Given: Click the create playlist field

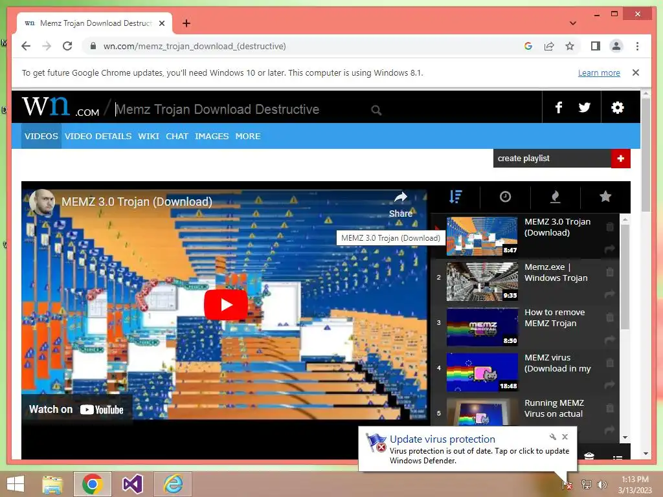Looking at the screenshot, I should [x=552, y=159].
